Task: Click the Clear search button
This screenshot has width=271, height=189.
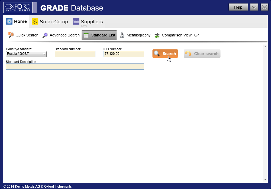Action: coord(202,53)
